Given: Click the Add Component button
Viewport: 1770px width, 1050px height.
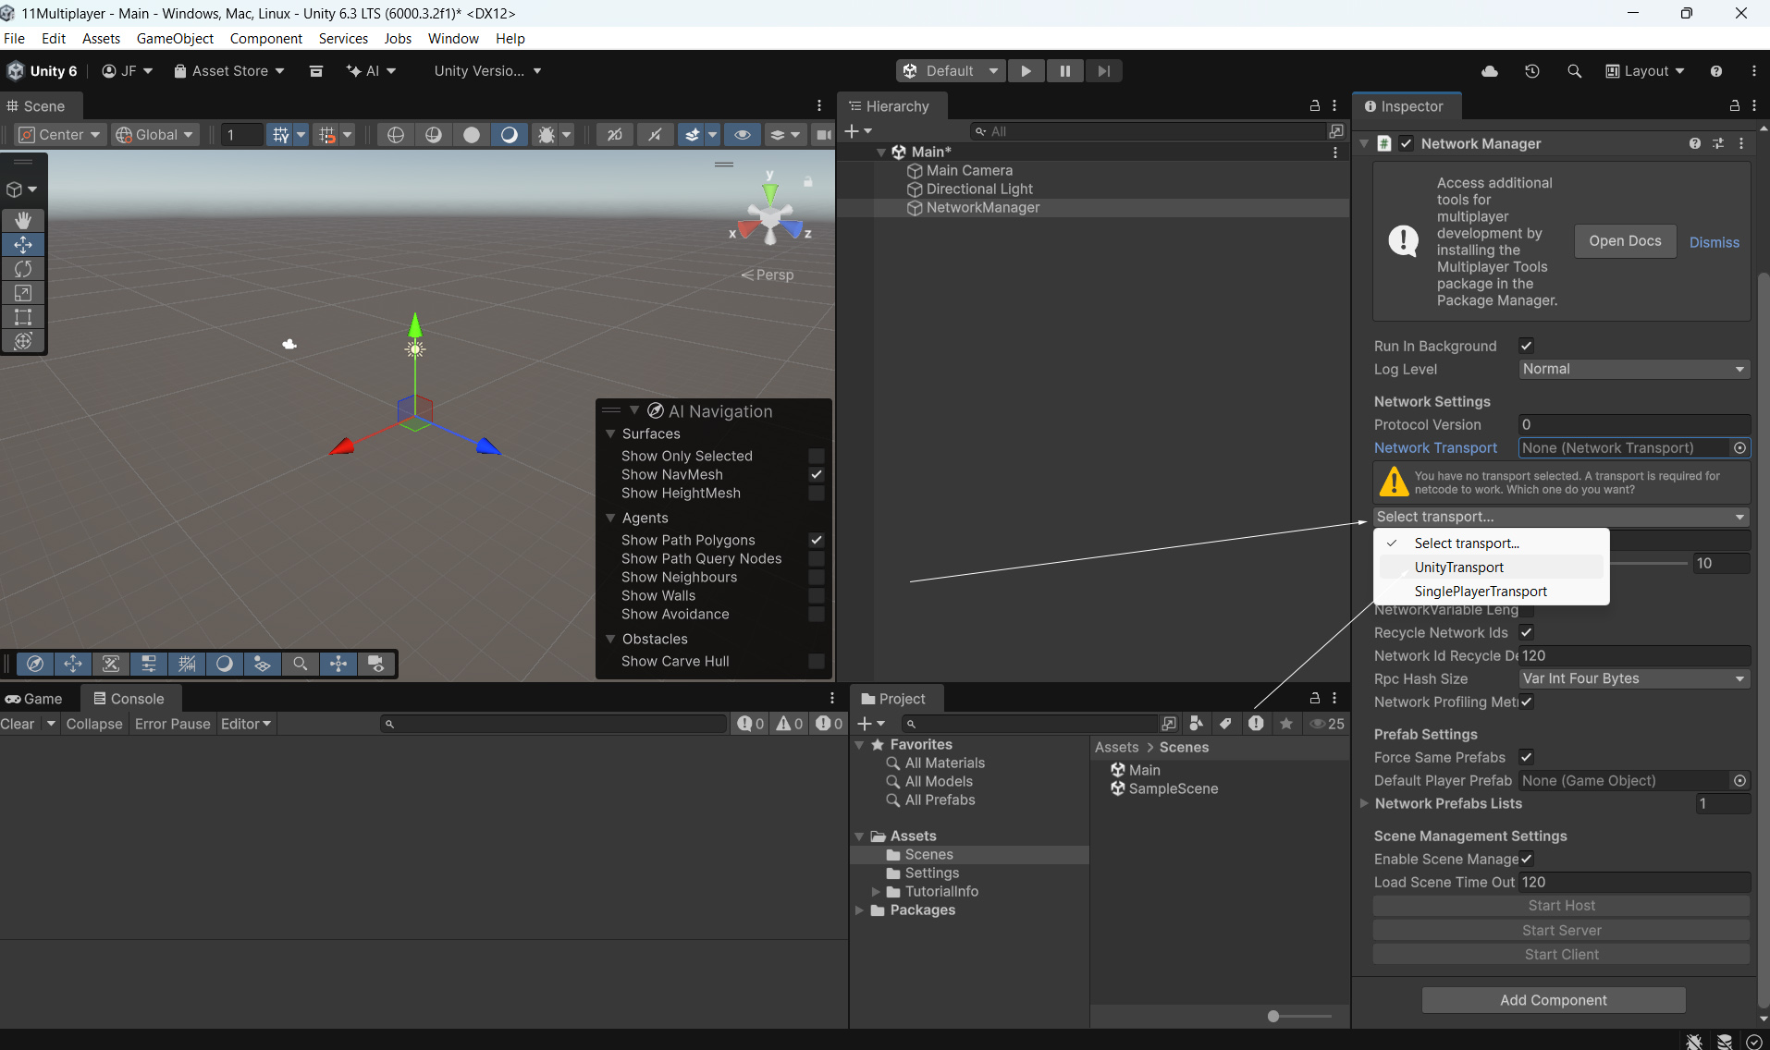Looking at the screenshot, I should coord(1553,1000).
